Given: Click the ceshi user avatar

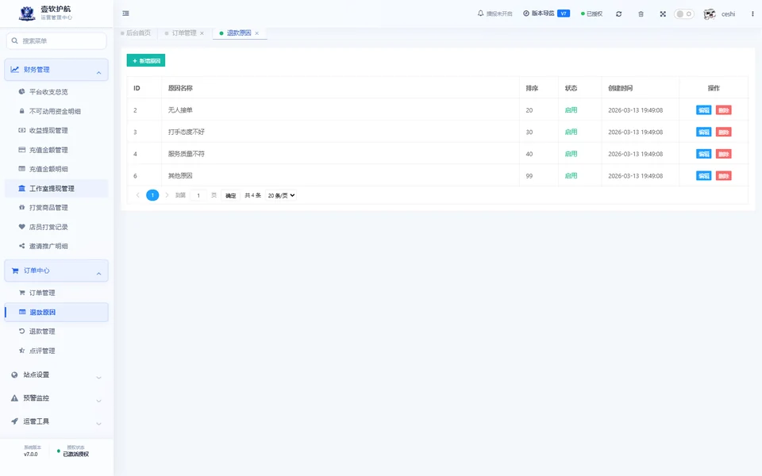Looking at the screenshot, I should (x=710, y=14).
